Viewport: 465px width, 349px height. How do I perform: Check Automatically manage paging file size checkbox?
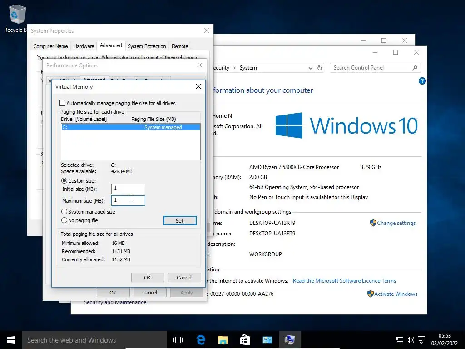point(63,103)
